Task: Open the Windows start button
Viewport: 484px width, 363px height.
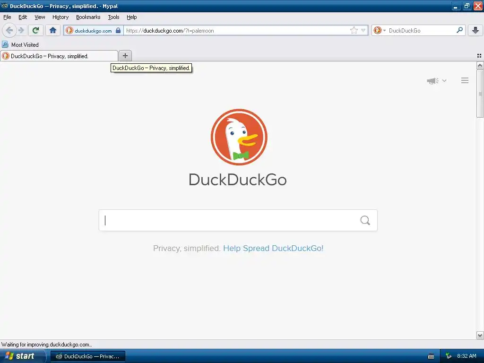Action: click(22, 356)
